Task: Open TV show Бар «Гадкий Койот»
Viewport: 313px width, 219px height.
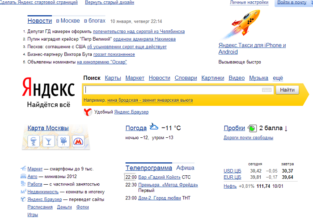Action: pyautogui.click(x=159, y=177)
